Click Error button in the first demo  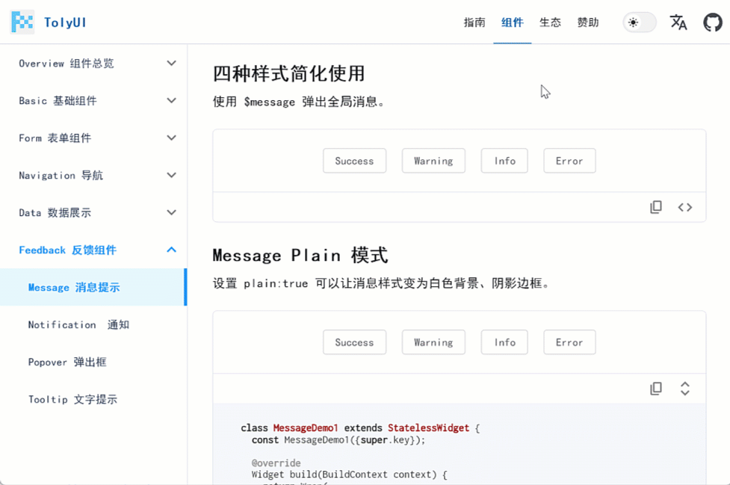point(569,161)
